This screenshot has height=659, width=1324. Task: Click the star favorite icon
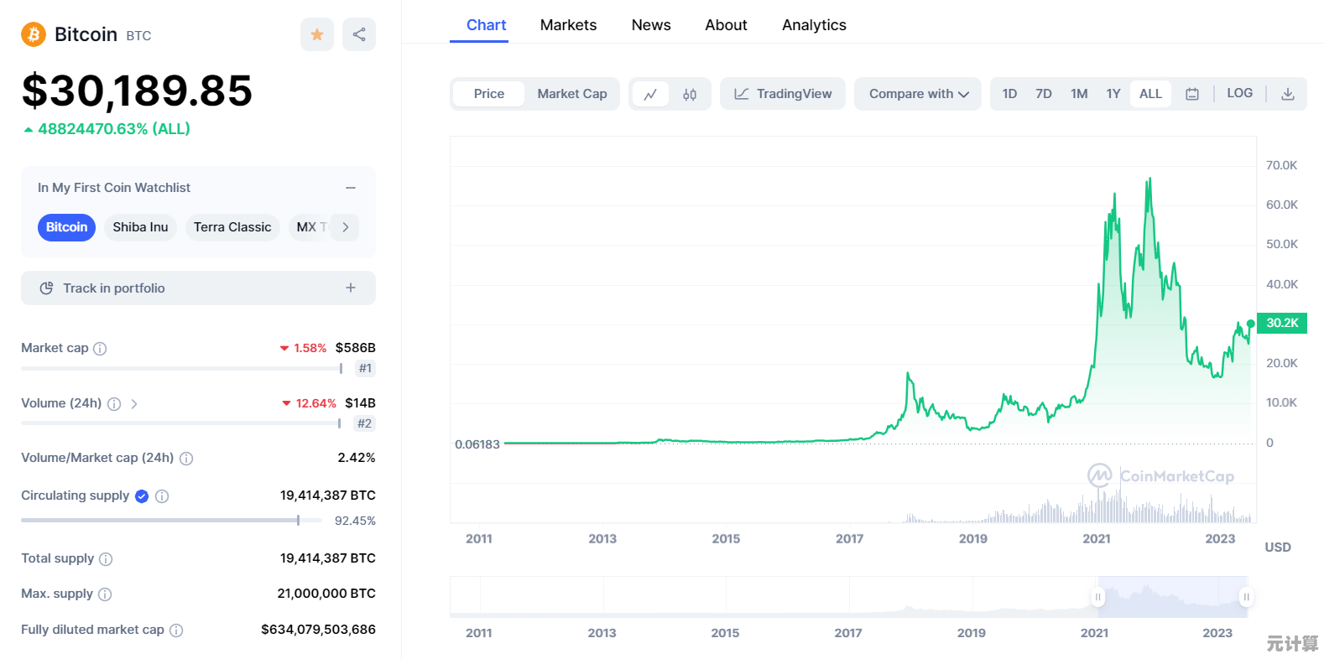pos(317,34)
